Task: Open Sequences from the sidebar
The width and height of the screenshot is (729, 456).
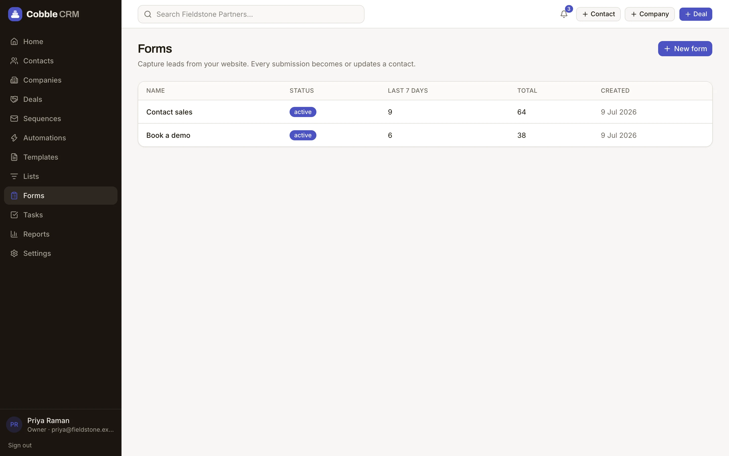Action: (60, 119)
